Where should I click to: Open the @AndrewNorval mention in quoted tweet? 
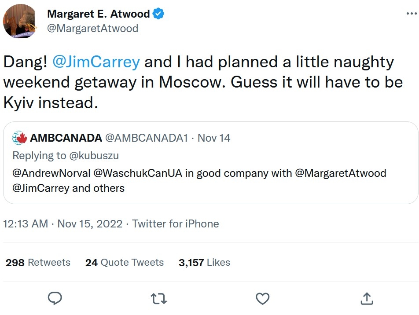tap(51, 173)
